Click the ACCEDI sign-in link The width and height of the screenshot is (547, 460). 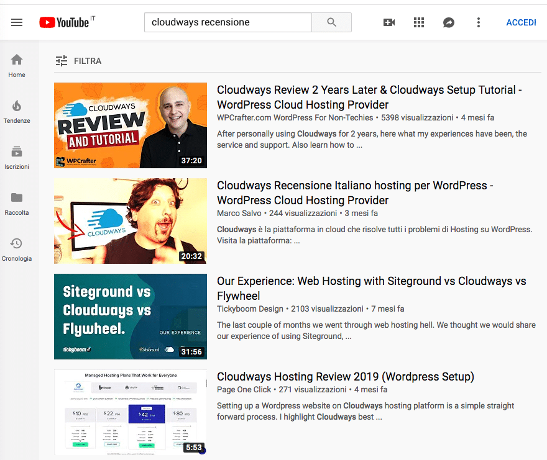pyautogui.click(x=521, y=22)
